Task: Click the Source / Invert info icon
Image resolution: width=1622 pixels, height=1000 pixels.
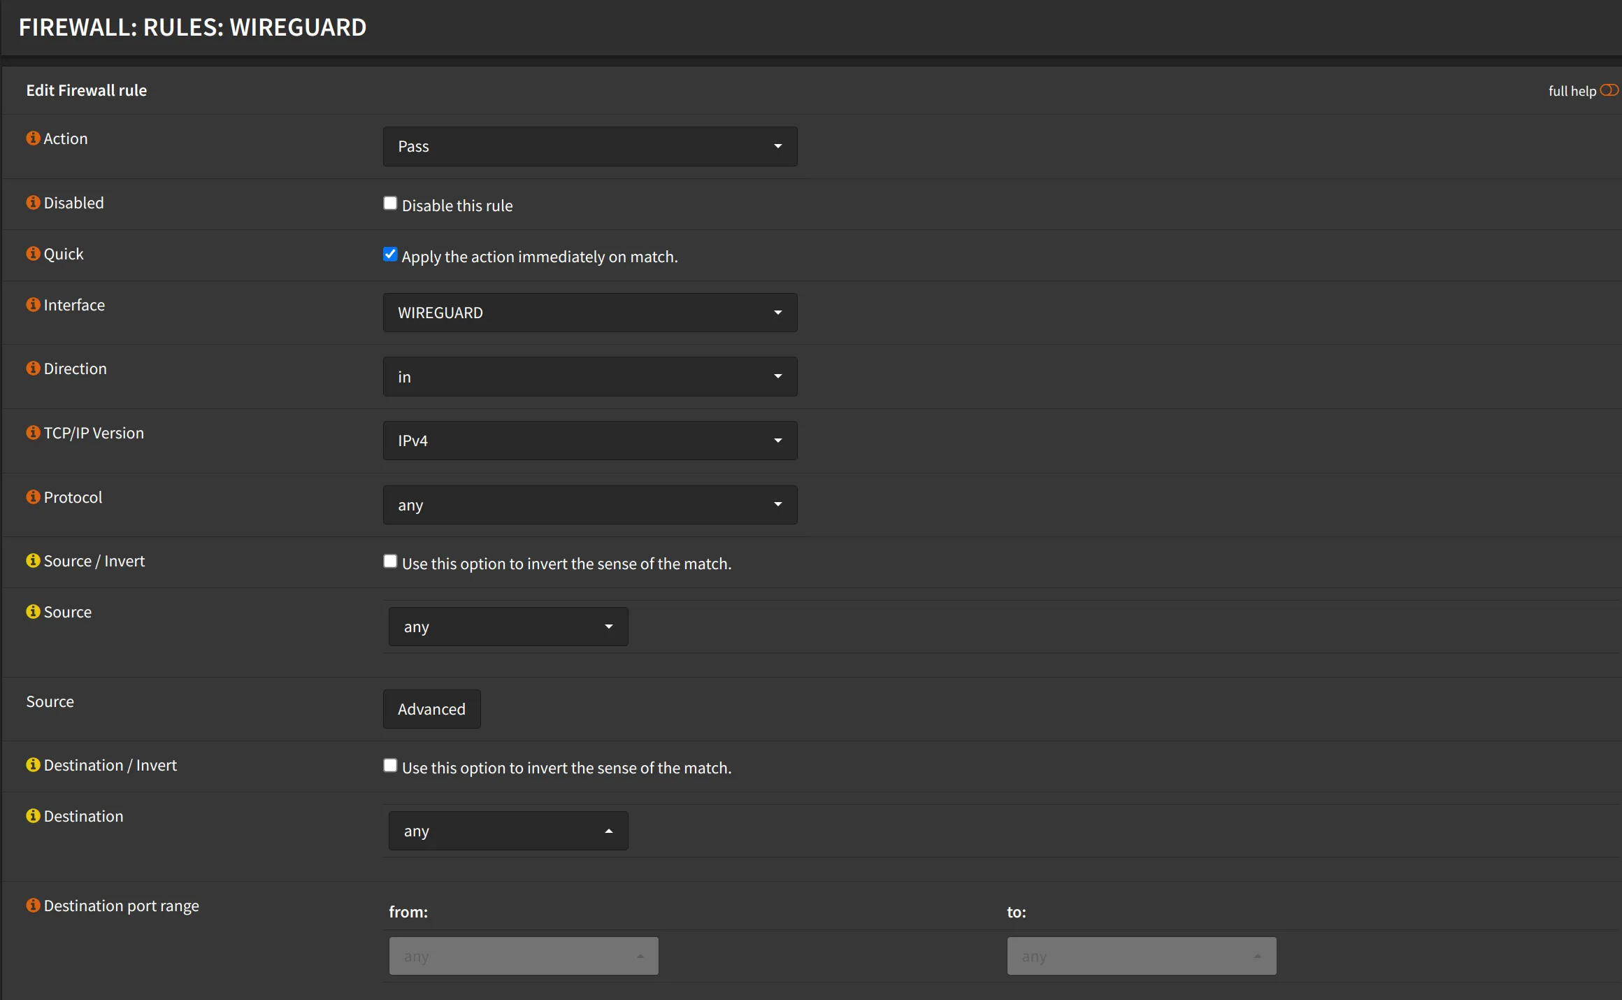Action: click(33, 561)
